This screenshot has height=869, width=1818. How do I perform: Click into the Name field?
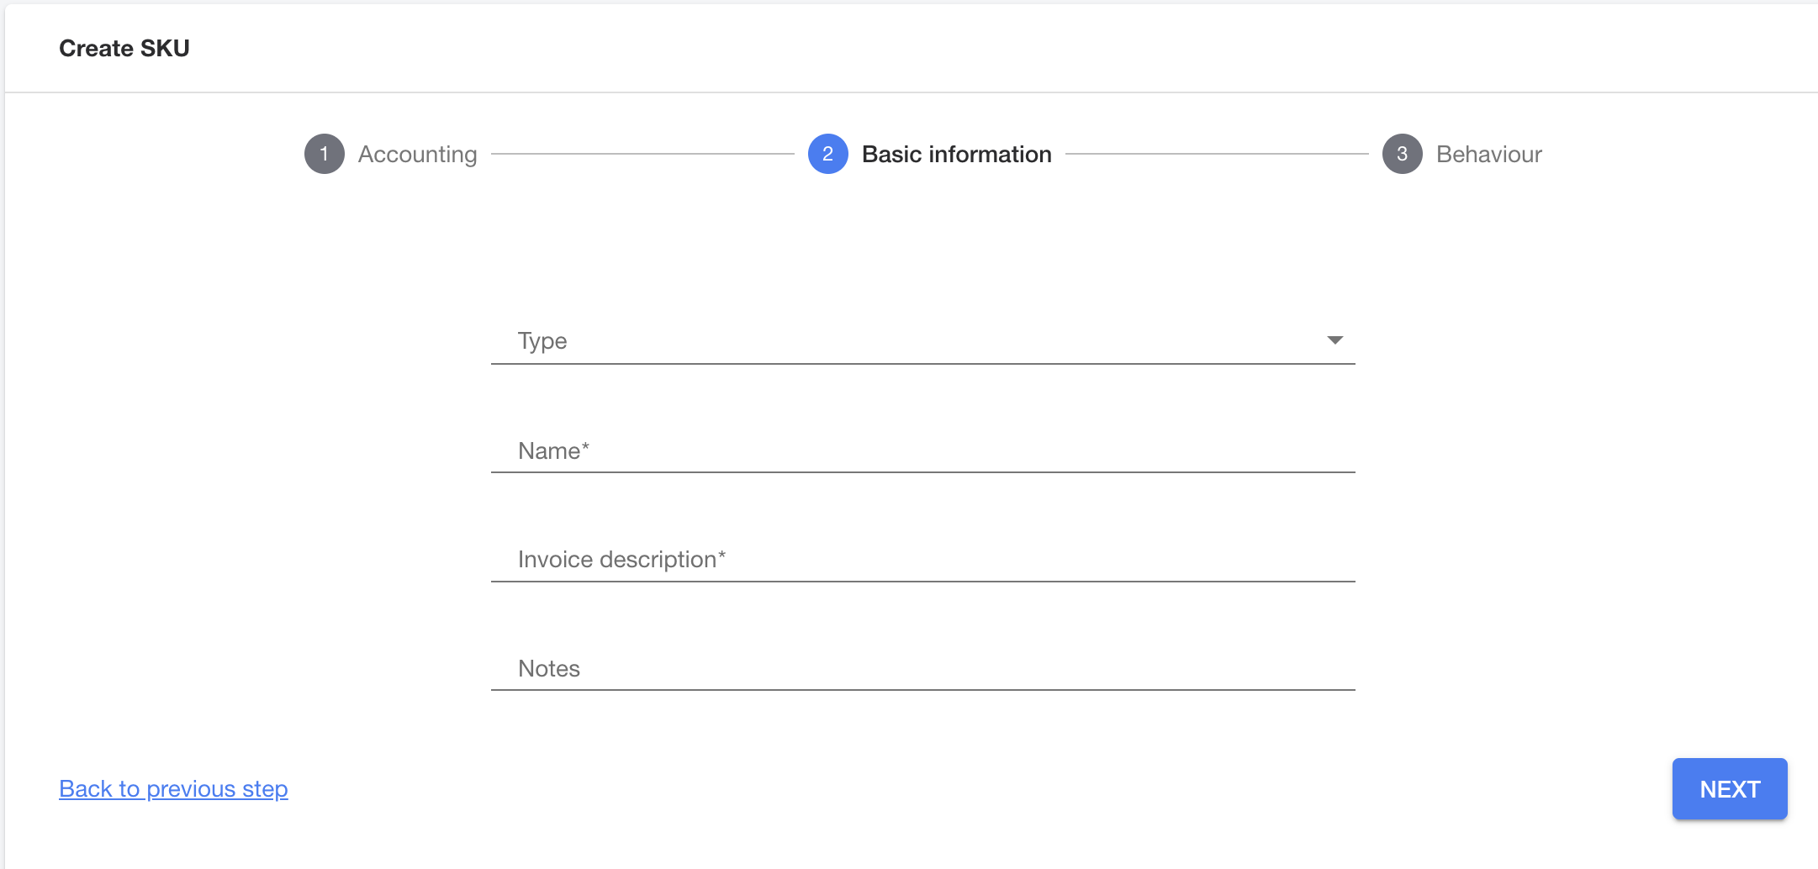click(x=922, y=450)
